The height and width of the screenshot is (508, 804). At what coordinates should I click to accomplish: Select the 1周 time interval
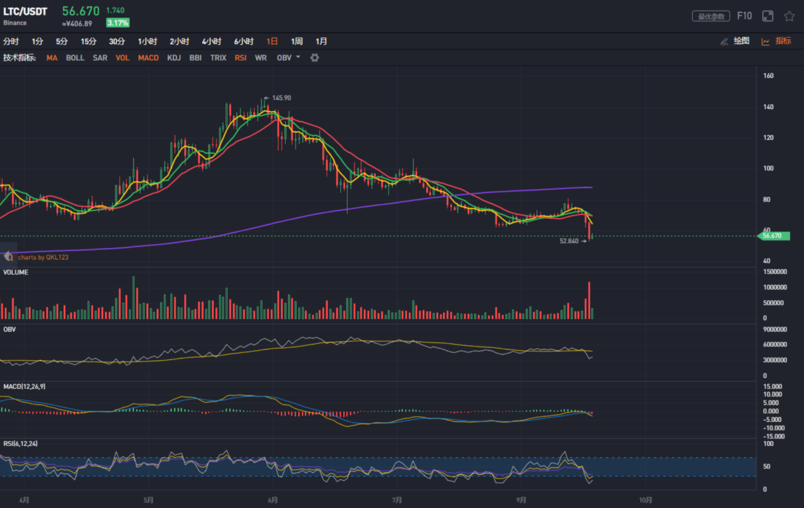coord(297,42)
